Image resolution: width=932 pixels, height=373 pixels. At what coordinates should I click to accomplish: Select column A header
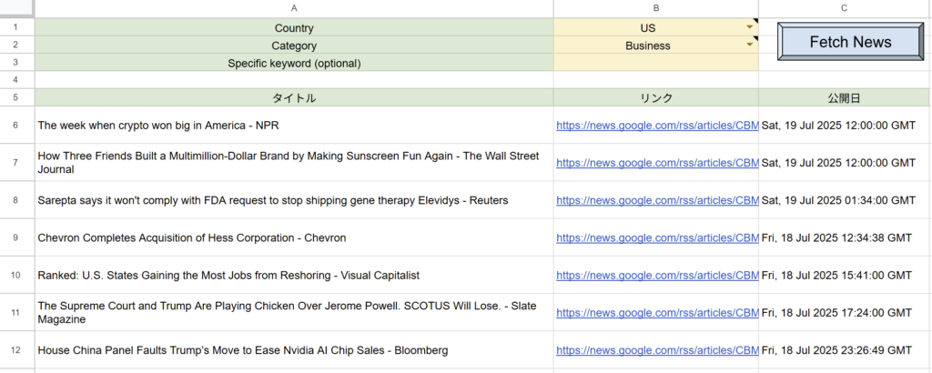(294, 8)
